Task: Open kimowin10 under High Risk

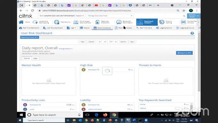Action: (x=94, y=70)
